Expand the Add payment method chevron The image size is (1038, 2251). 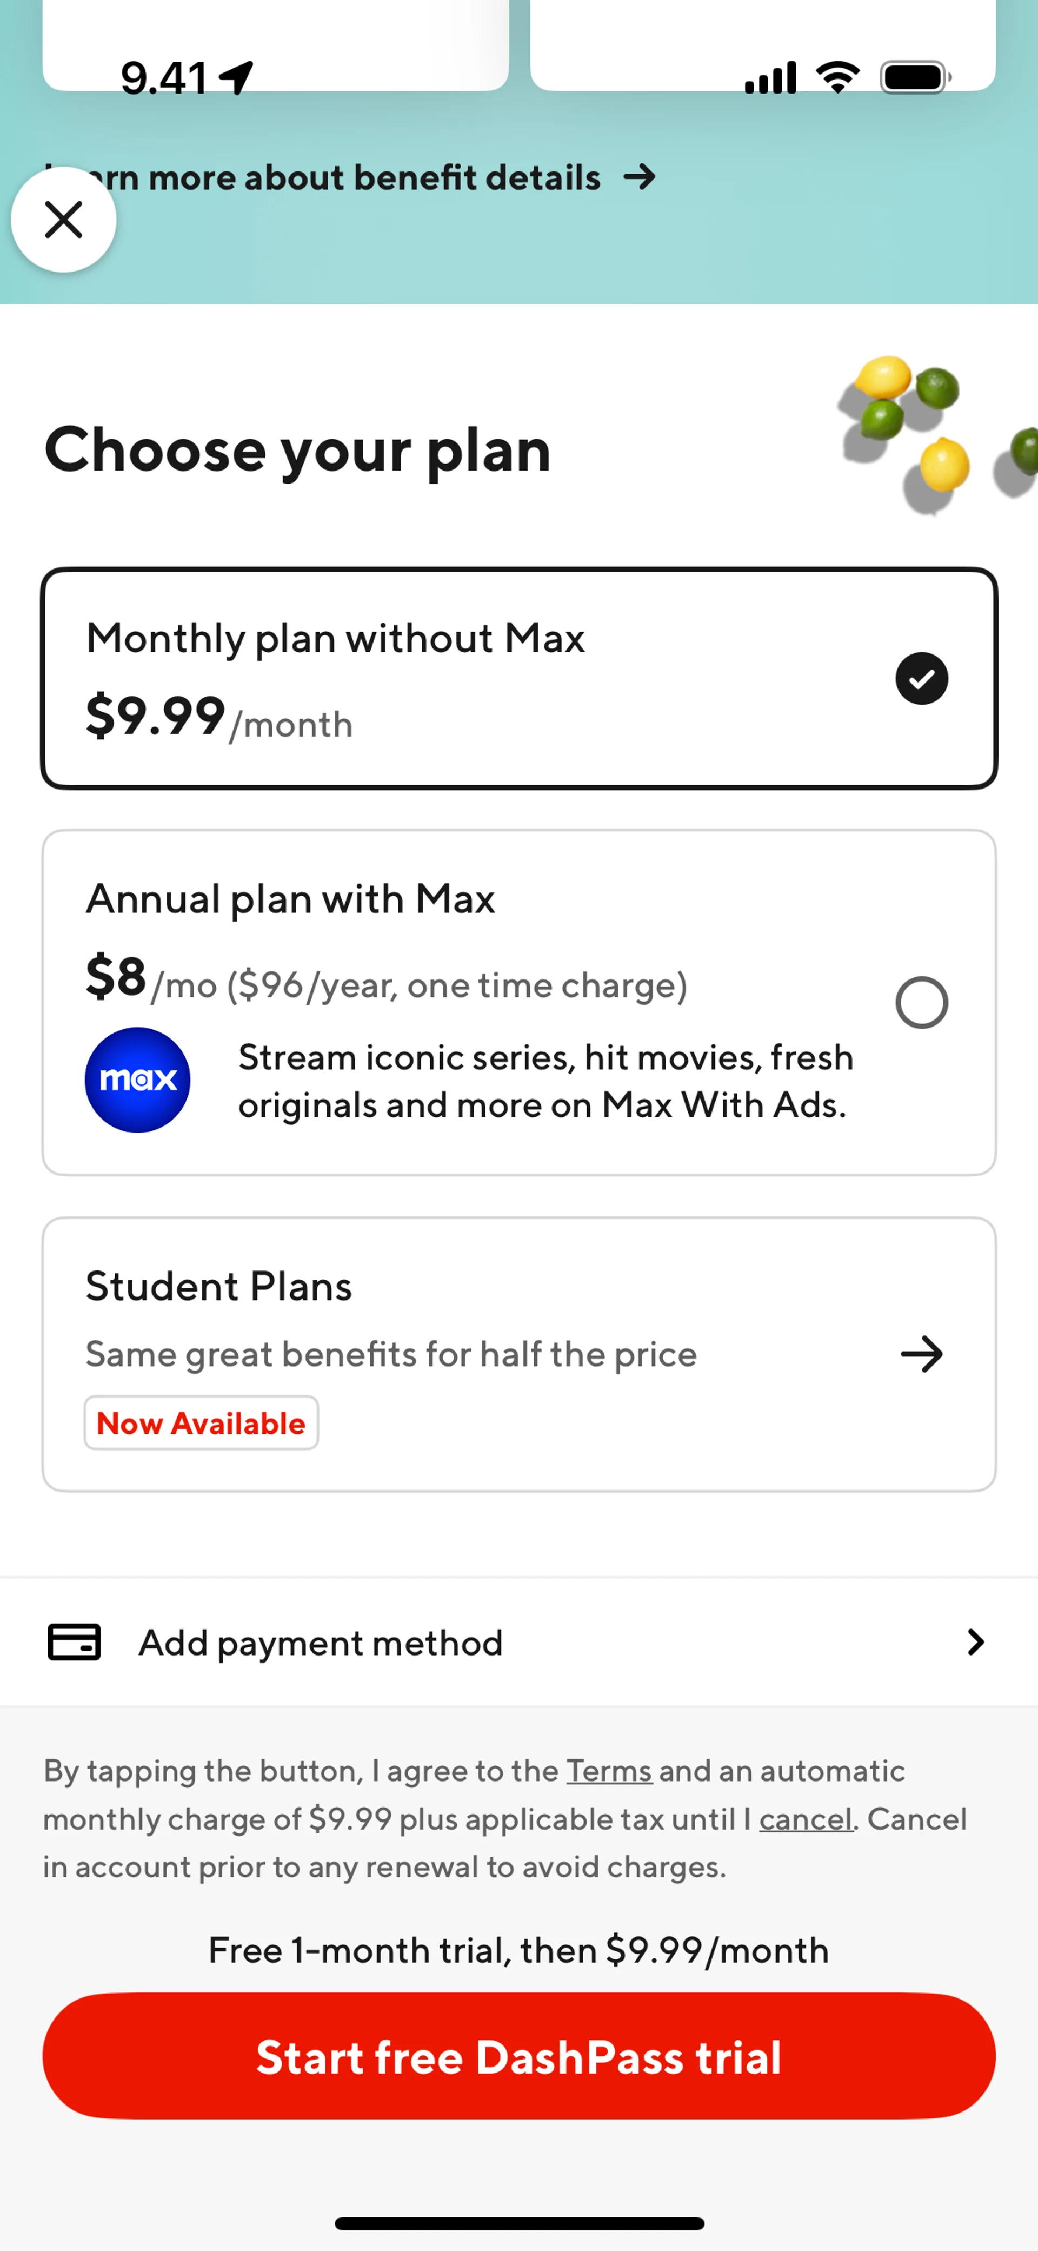pyautogui.click(x=976, y=1642)
